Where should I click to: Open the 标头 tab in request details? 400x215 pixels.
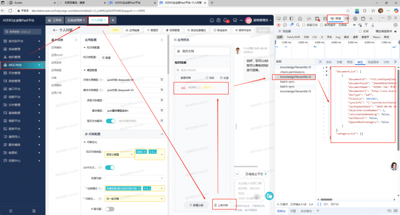pyautogui.click(x=329, y=62)
